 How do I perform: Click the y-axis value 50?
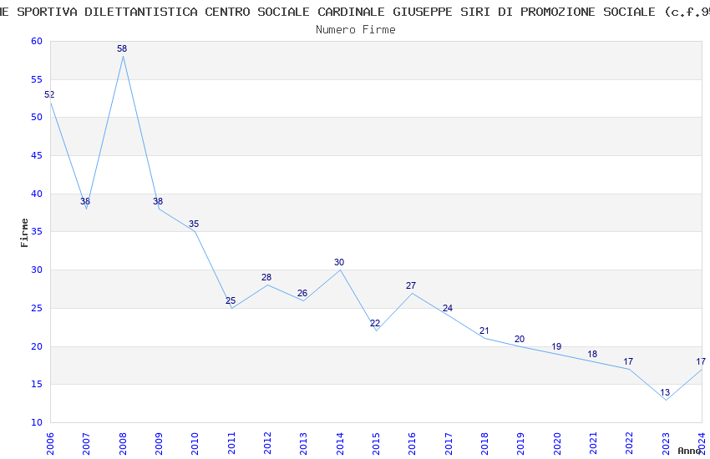tap(37, 117)
